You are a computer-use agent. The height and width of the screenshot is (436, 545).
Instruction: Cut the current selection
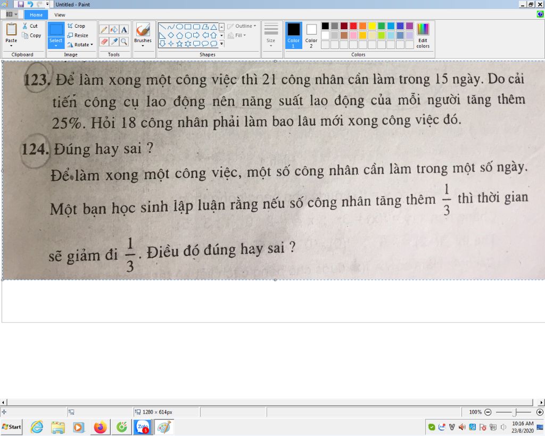coord(30,26)
